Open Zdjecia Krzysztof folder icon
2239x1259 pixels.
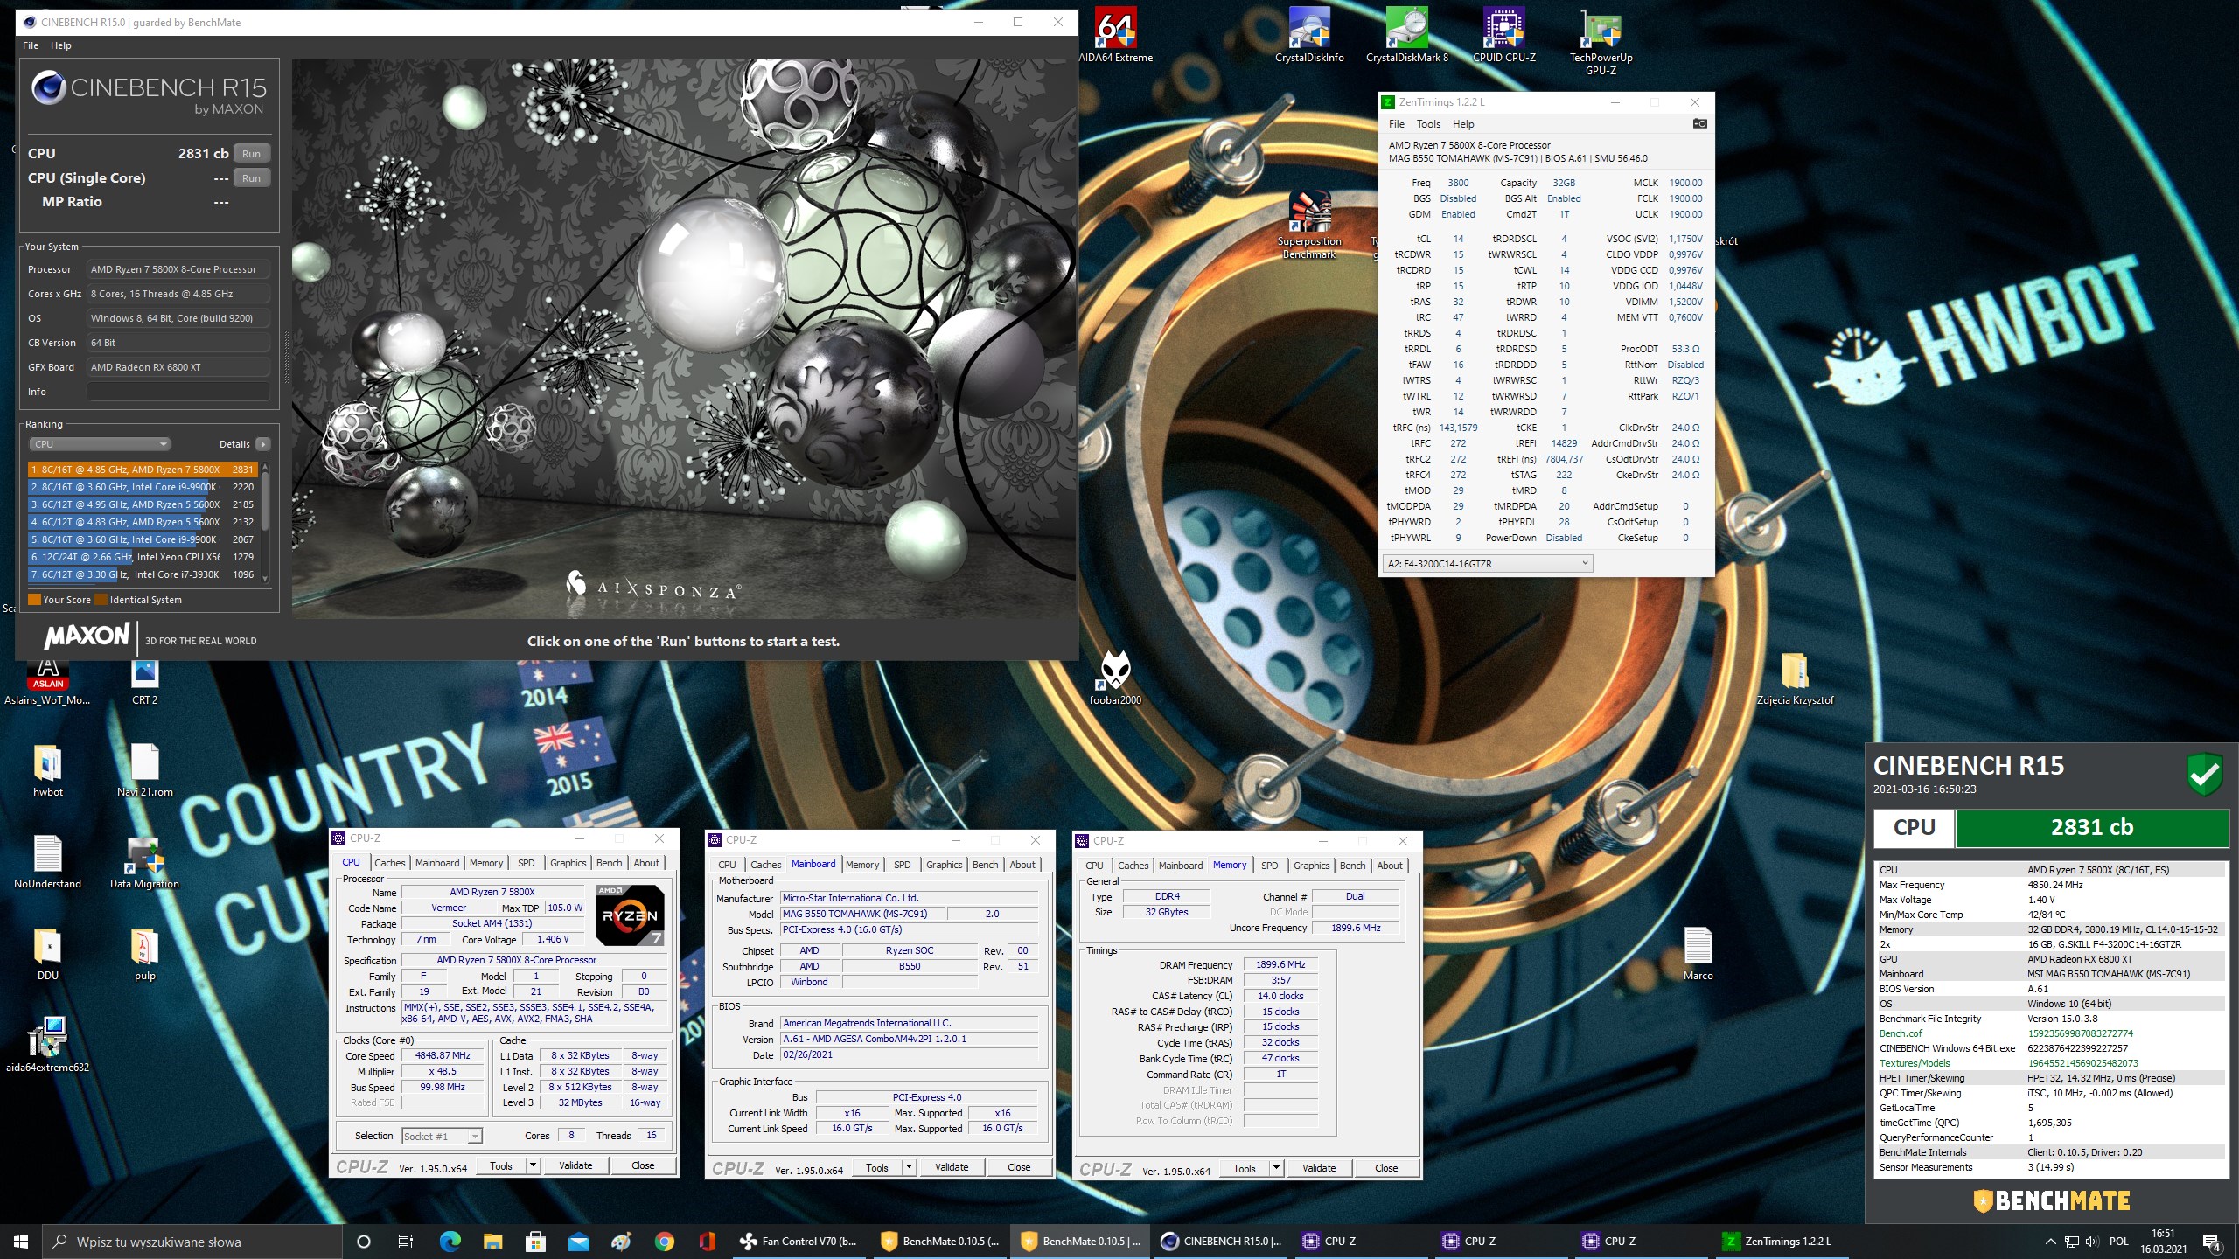tap(1795, 678)
